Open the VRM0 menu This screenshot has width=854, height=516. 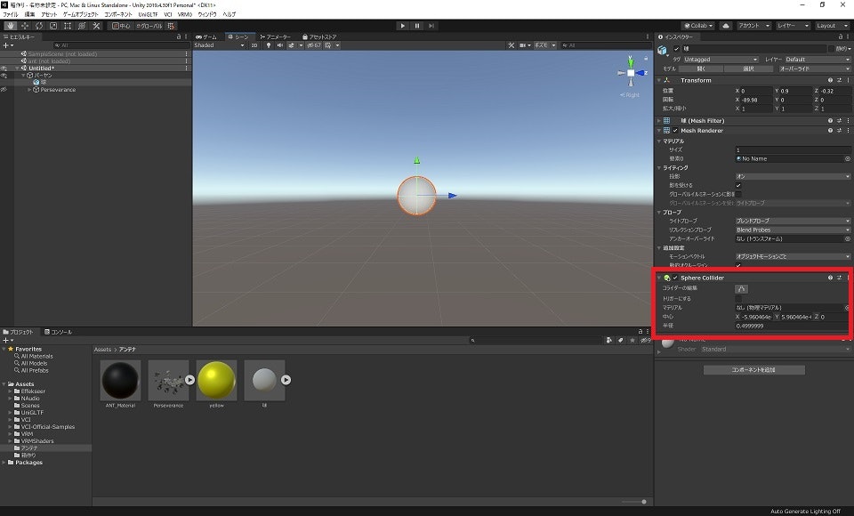[x=185, y=15]
